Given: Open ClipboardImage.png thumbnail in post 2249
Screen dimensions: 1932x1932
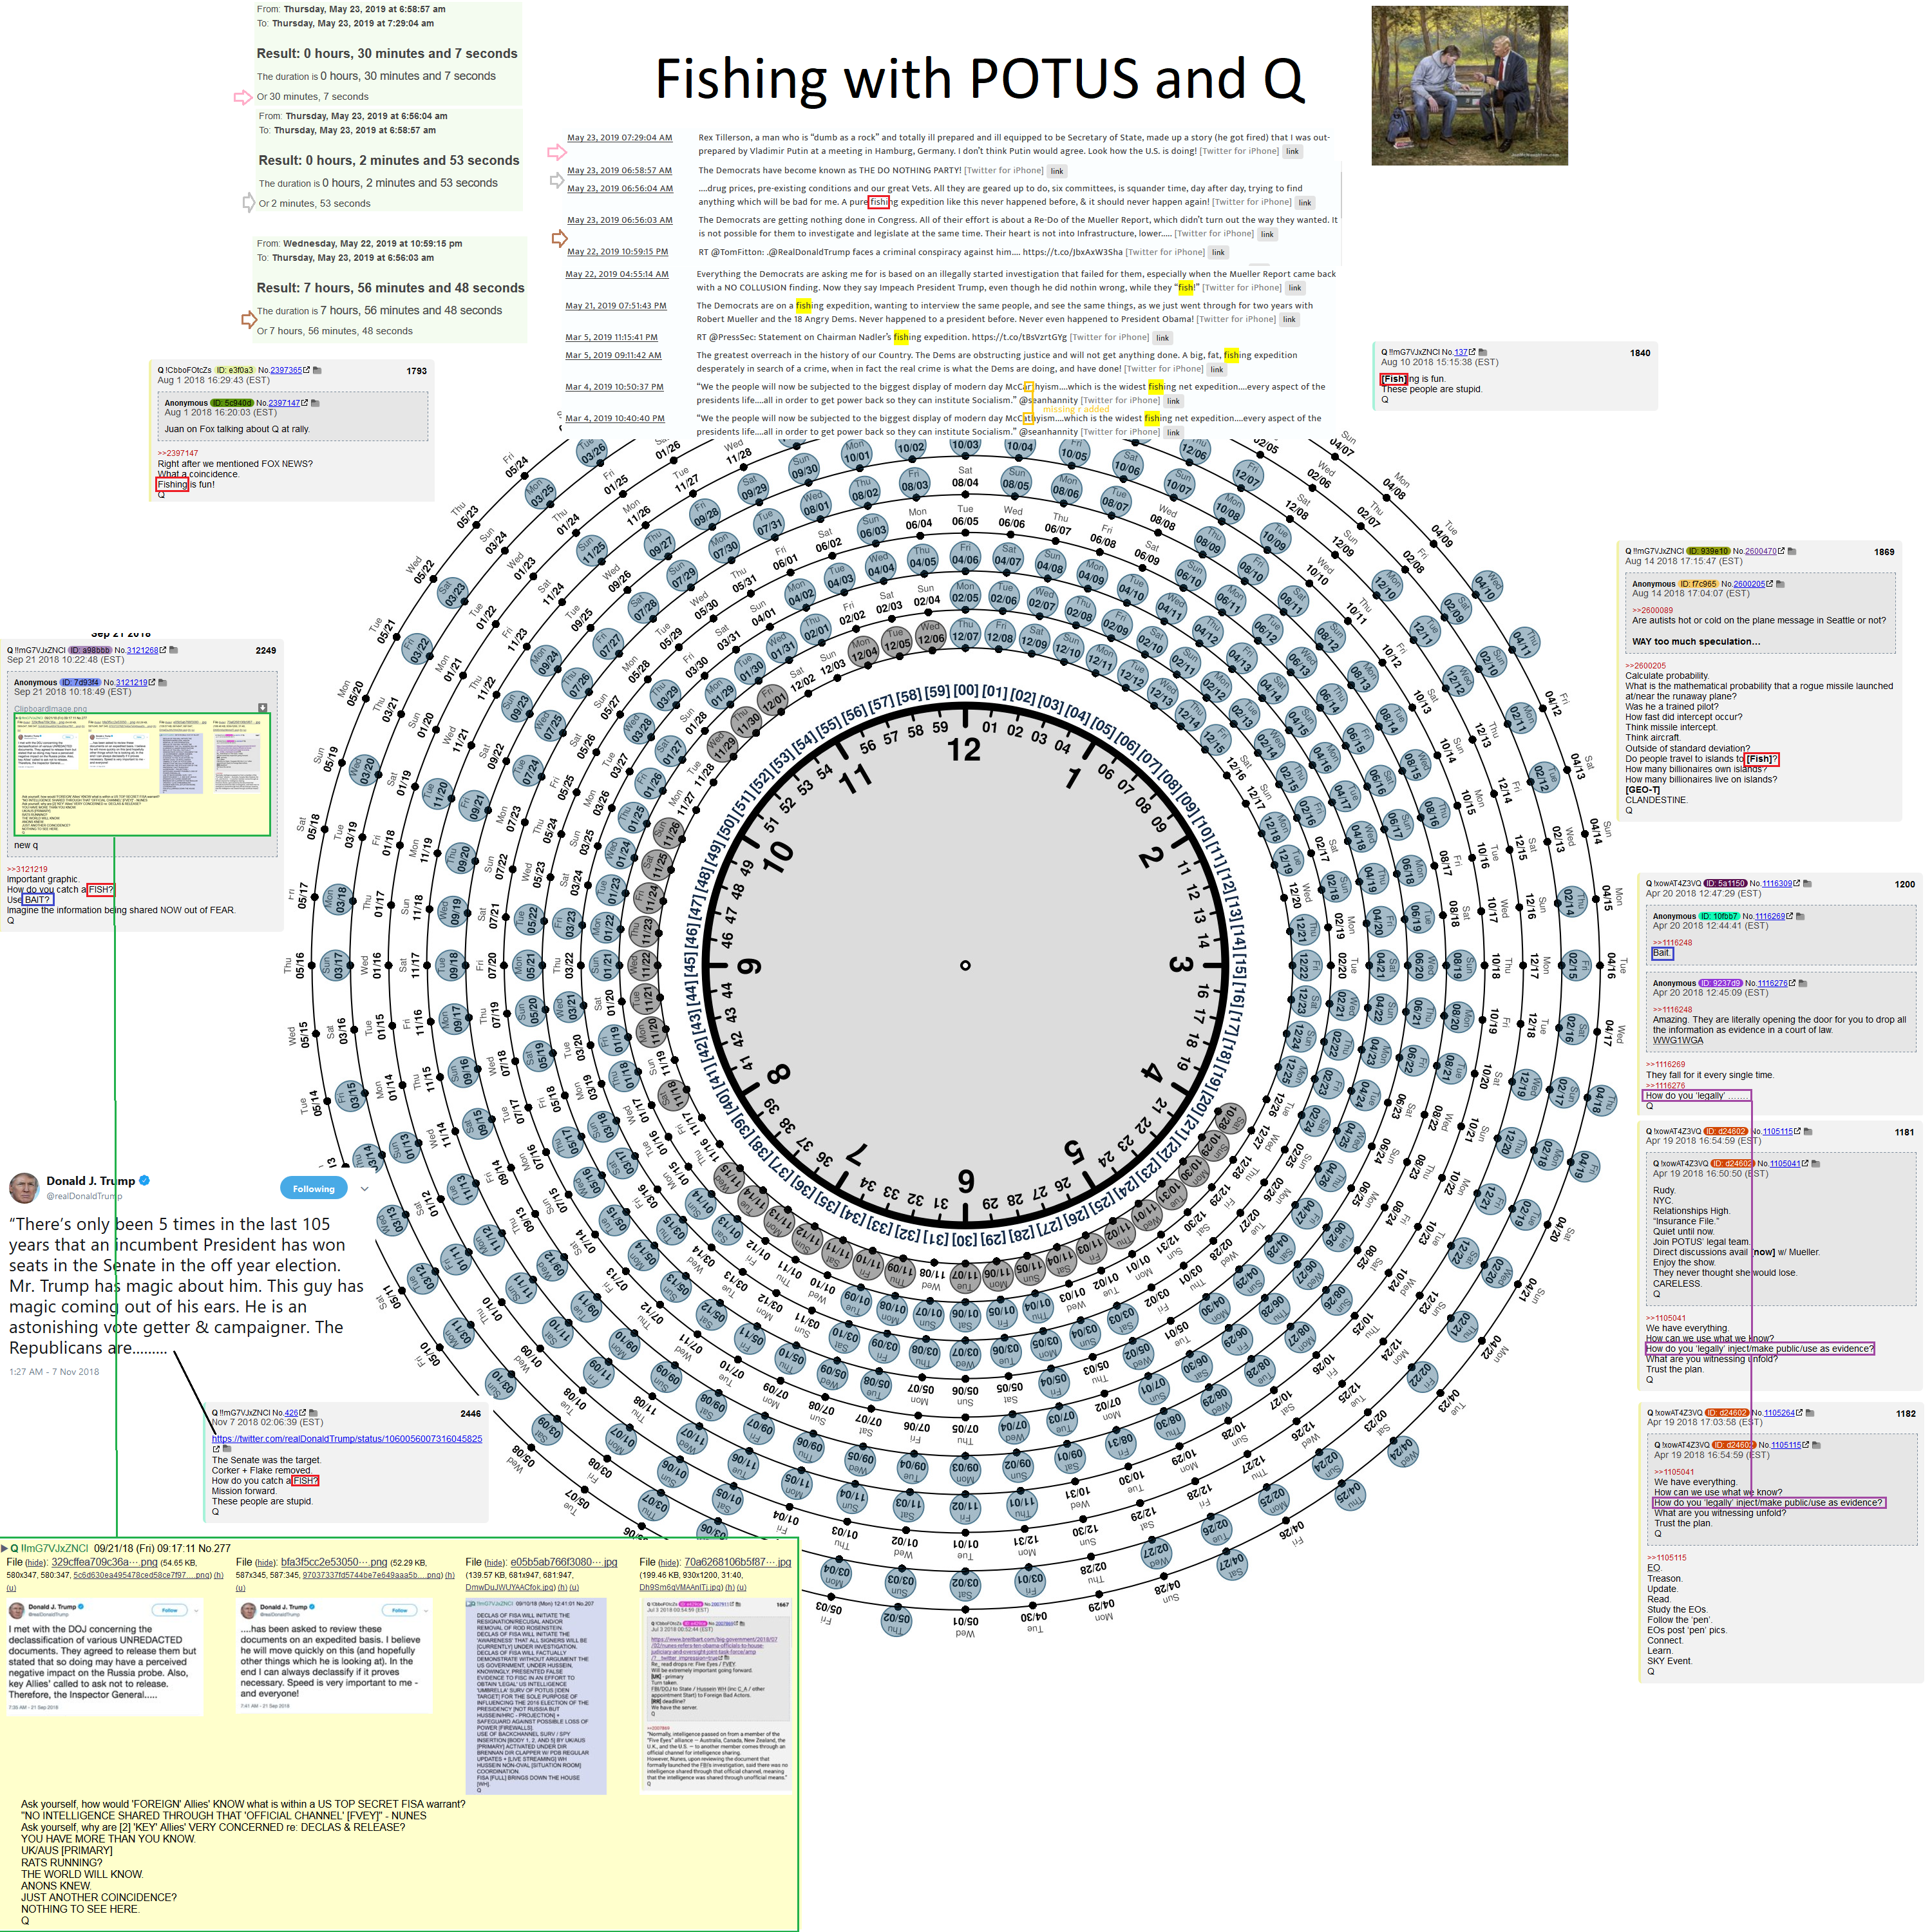Looking at the screenshot, I should (x=142, y=774).
